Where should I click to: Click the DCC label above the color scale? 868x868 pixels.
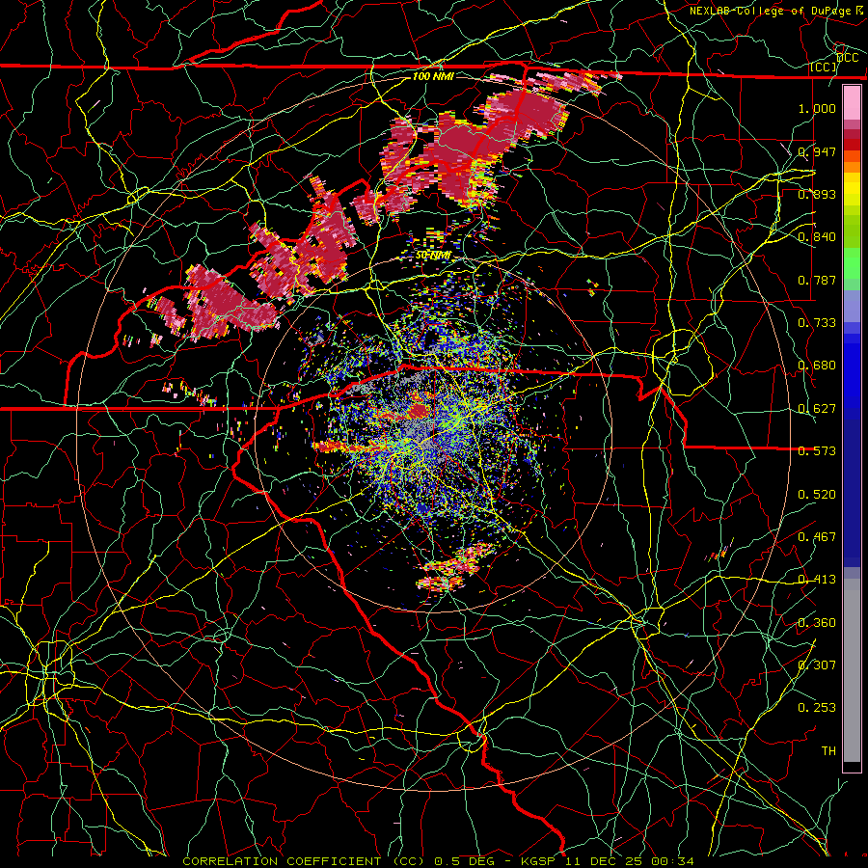(847, 58)
